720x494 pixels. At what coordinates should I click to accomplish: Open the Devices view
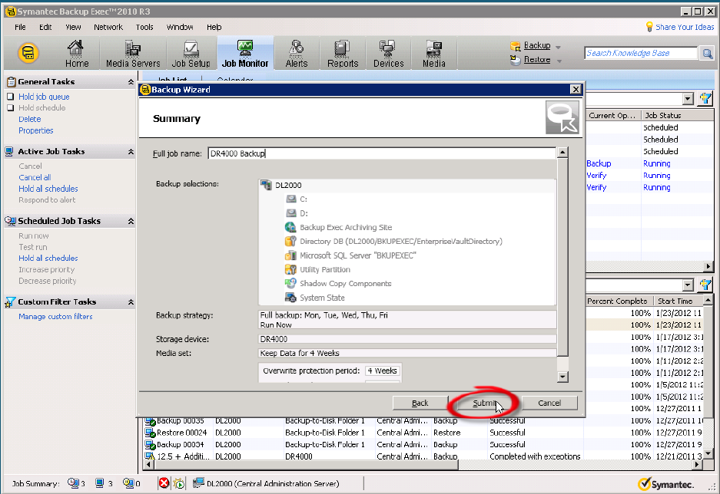point(389,53)
